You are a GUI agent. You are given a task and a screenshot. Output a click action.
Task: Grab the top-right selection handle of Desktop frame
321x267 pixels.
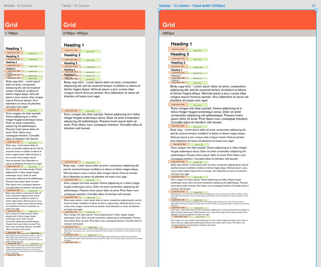[x=316, y=10]
